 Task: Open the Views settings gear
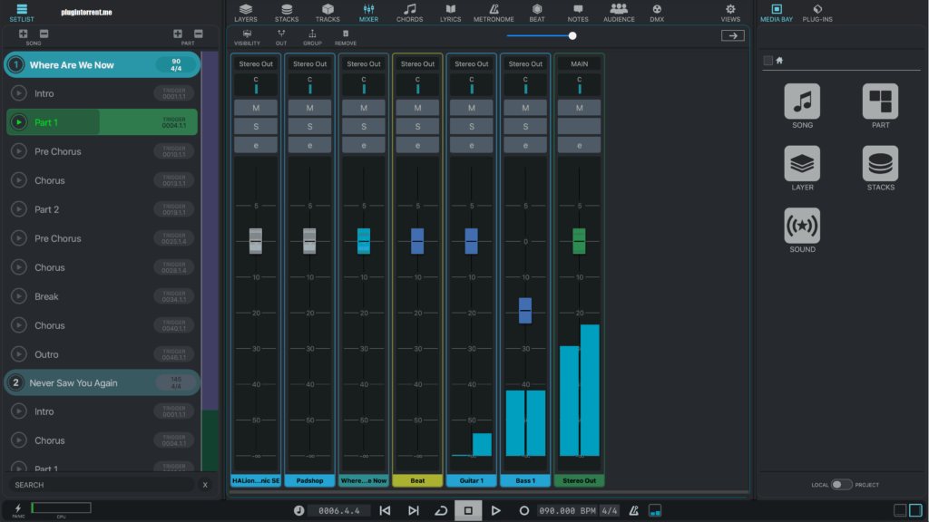click(x=730, y=13)
